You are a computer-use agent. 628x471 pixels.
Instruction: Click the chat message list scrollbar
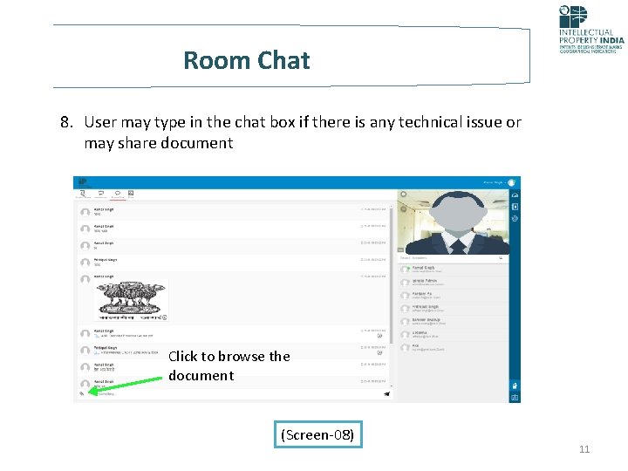tap(391, 276)
